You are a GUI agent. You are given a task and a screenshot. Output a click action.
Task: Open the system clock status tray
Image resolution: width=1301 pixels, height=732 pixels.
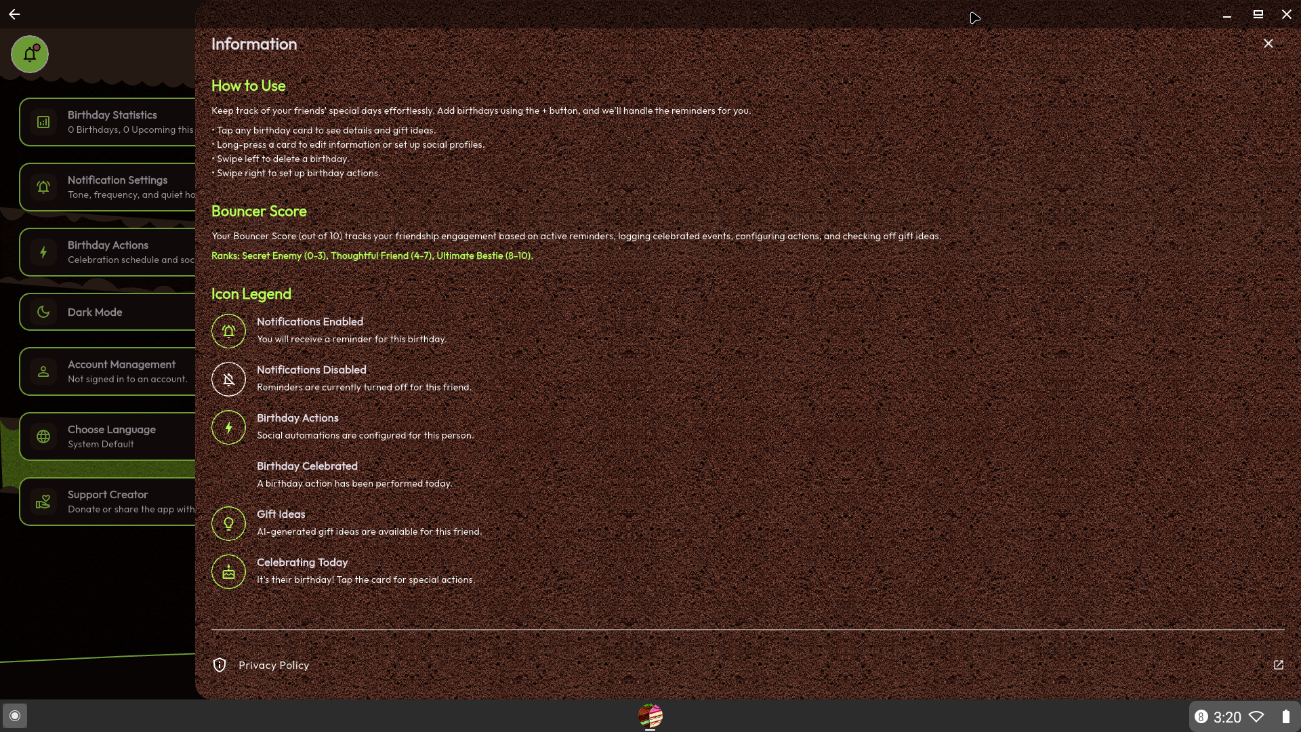(1226, 716)
